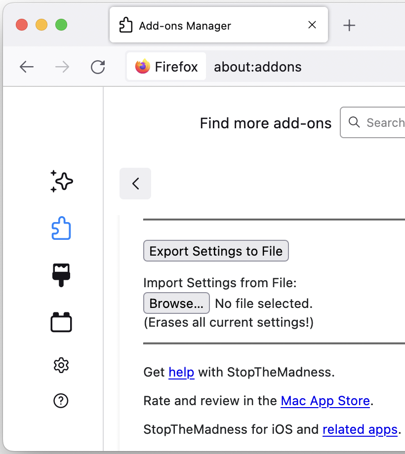Open the StopTheMadness help link
The height and width of the screenshot is (454, 405).
point(181,372)
